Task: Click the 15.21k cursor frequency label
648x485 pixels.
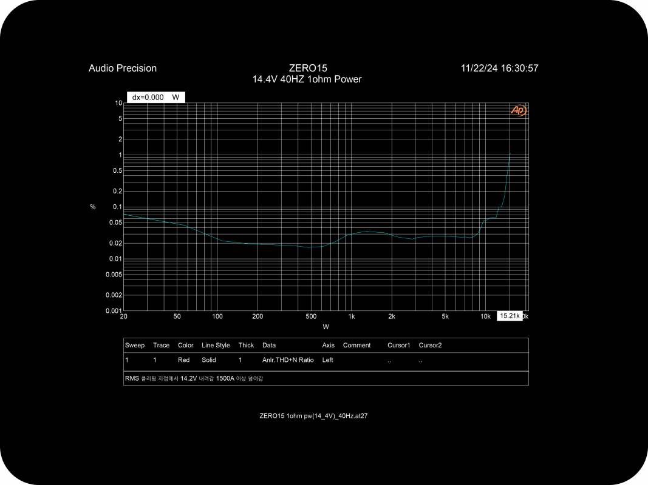Action: tap(510, 316)
